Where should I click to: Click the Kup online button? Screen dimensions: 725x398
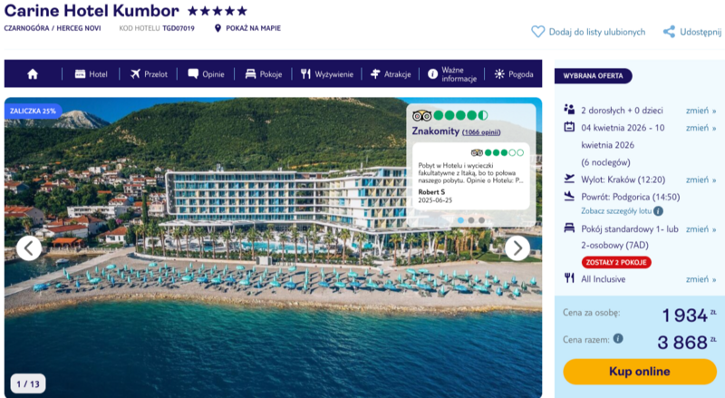(640, 371)
